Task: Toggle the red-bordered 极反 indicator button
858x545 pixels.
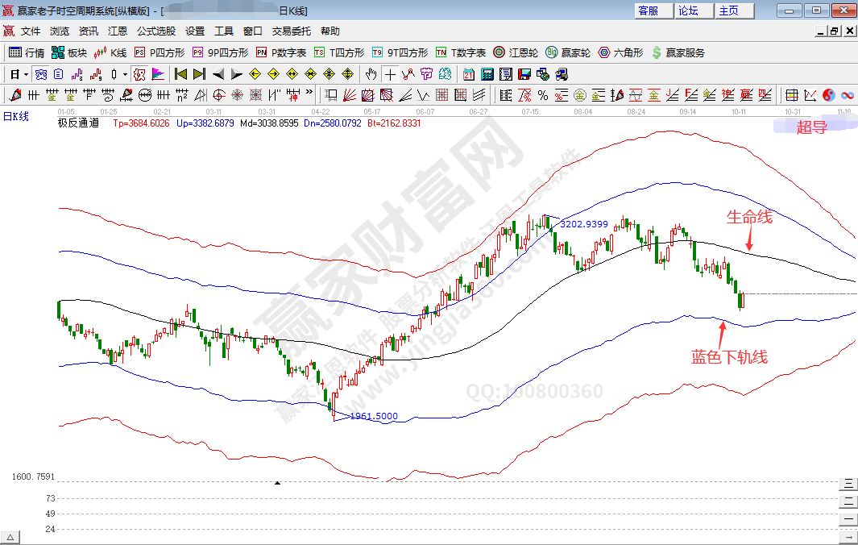Action: (139, 74)
